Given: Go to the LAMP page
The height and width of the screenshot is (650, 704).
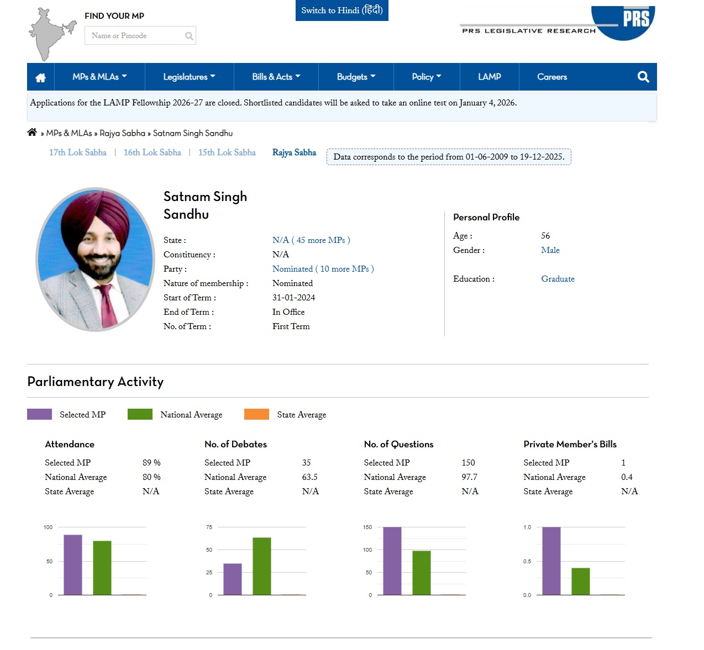Looking at the screenshot, I should tap(489, 77).
